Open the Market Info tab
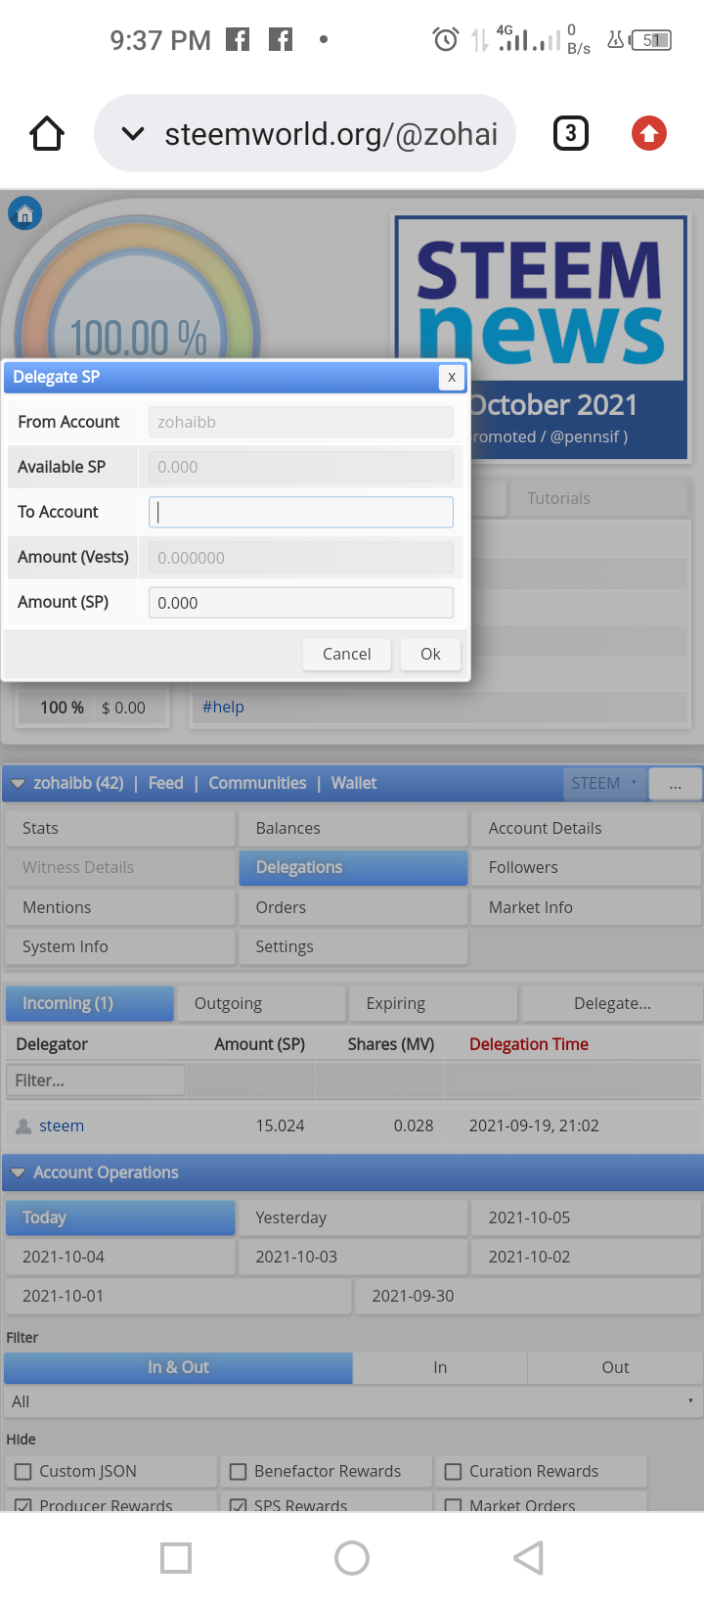This screenshot has height=1605, width=704. [x=587, y=908]
